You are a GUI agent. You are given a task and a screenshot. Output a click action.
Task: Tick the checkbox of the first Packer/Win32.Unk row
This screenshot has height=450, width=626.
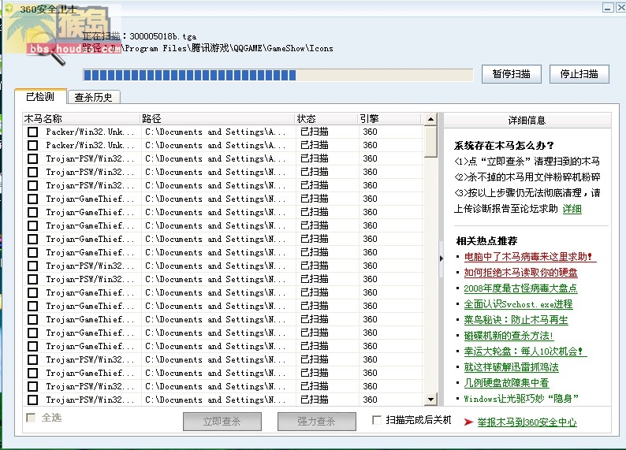point(33,132)
